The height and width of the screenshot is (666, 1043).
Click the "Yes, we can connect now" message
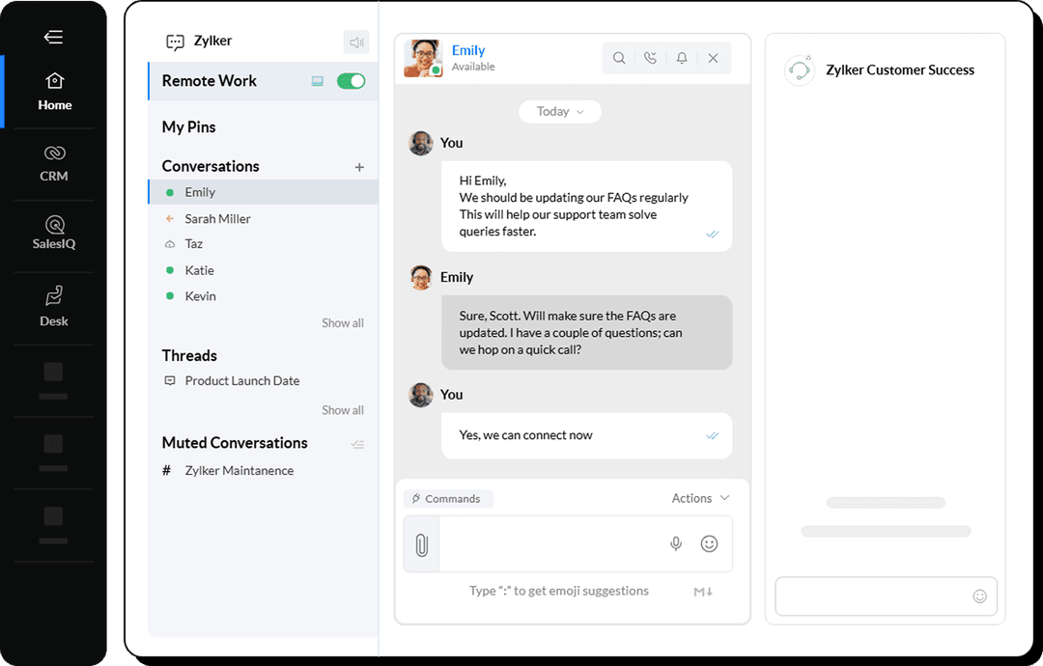coord(587,435)
